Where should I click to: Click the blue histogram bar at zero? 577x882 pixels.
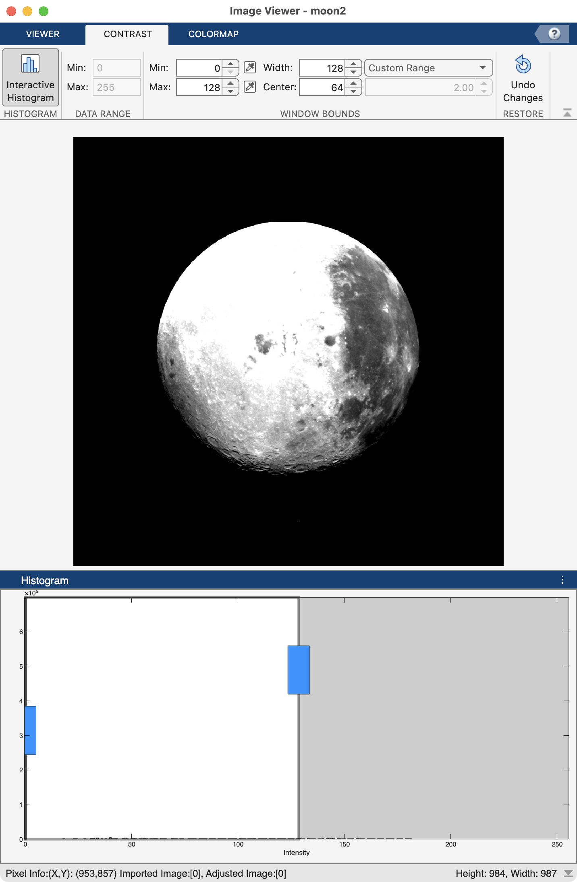[31, 730]
